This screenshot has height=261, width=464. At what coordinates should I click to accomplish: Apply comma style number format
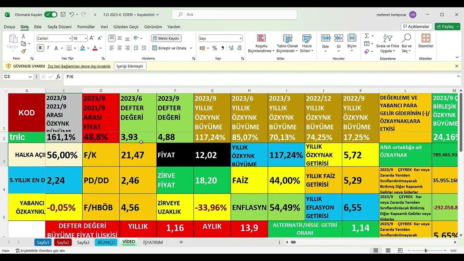(x=223, y=48)
